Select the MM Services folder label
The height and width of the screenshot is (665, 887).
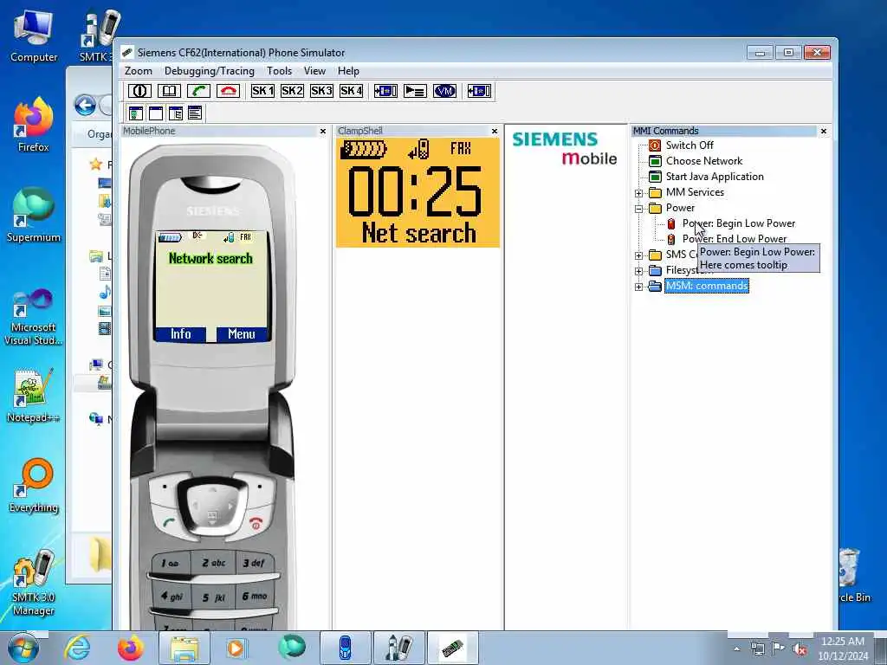click(x=695, y=192)
